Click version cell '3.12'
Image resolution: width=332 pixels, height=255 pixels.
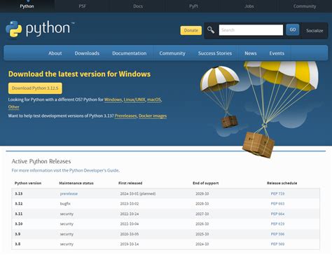coord(19,204)
